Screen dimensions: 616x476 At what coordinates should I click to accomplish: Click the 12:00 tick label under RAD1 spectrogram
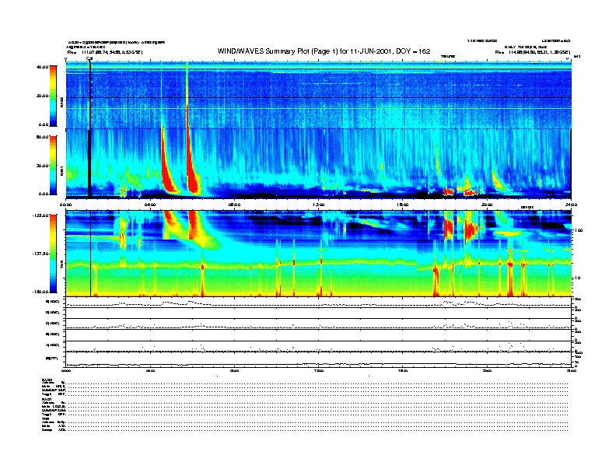[x=318, y=205]
